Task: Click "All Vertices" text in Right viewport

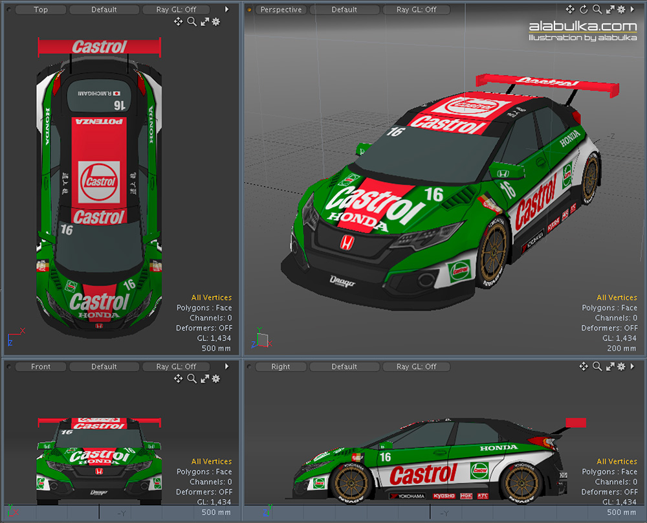Action: coord(617,462)
